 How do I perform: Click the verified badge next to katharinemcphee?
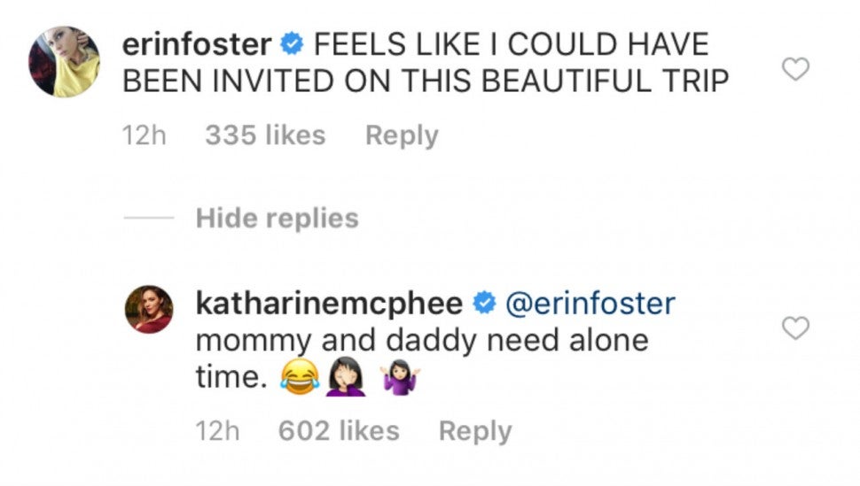coord(484,305)
